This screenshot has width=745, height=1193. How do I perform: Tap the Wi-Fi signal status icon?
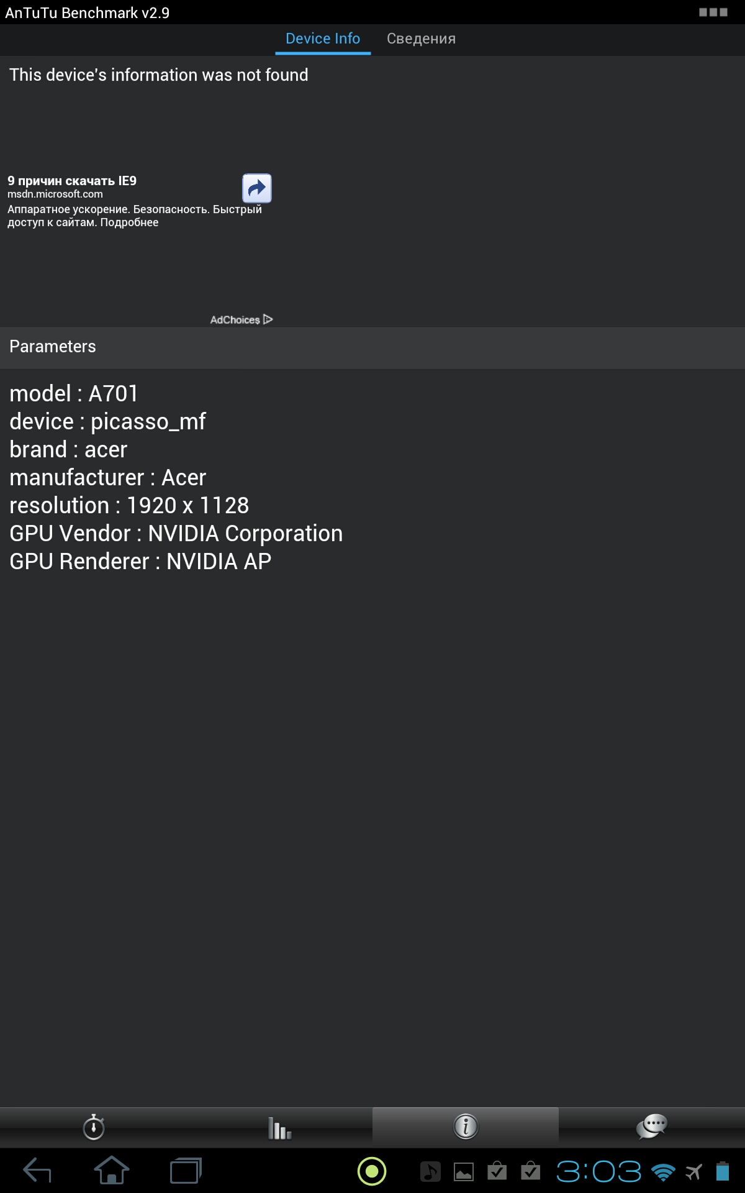[x=663, y=1172]
